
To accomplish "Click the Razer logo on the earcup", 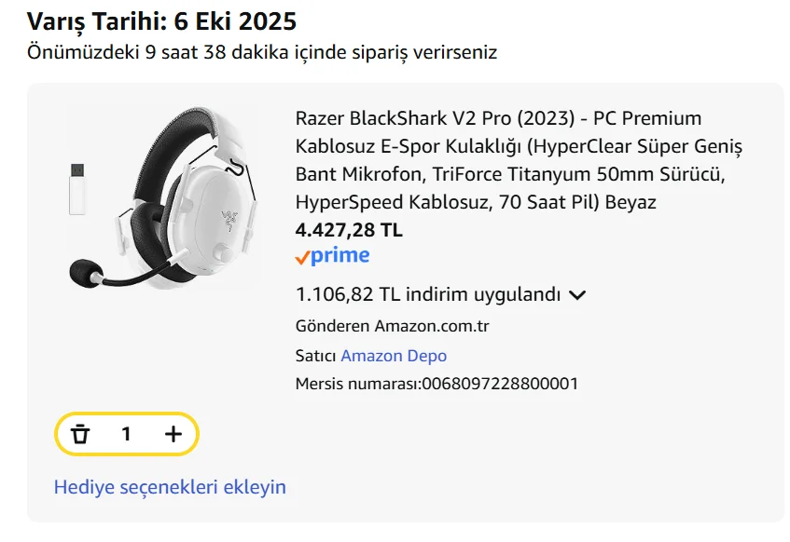I will pyautogui.click(x=229, y=222).
